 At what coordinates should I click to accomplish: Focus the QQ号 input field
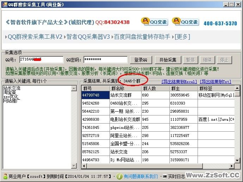[41, 59]
